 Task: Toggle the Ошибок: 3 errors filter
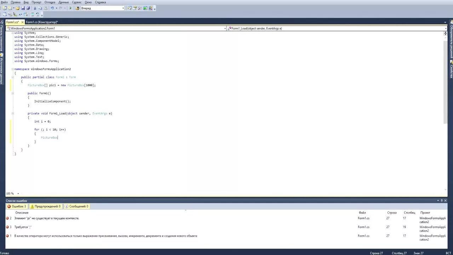pyautogui.click(x=16, y=206)
